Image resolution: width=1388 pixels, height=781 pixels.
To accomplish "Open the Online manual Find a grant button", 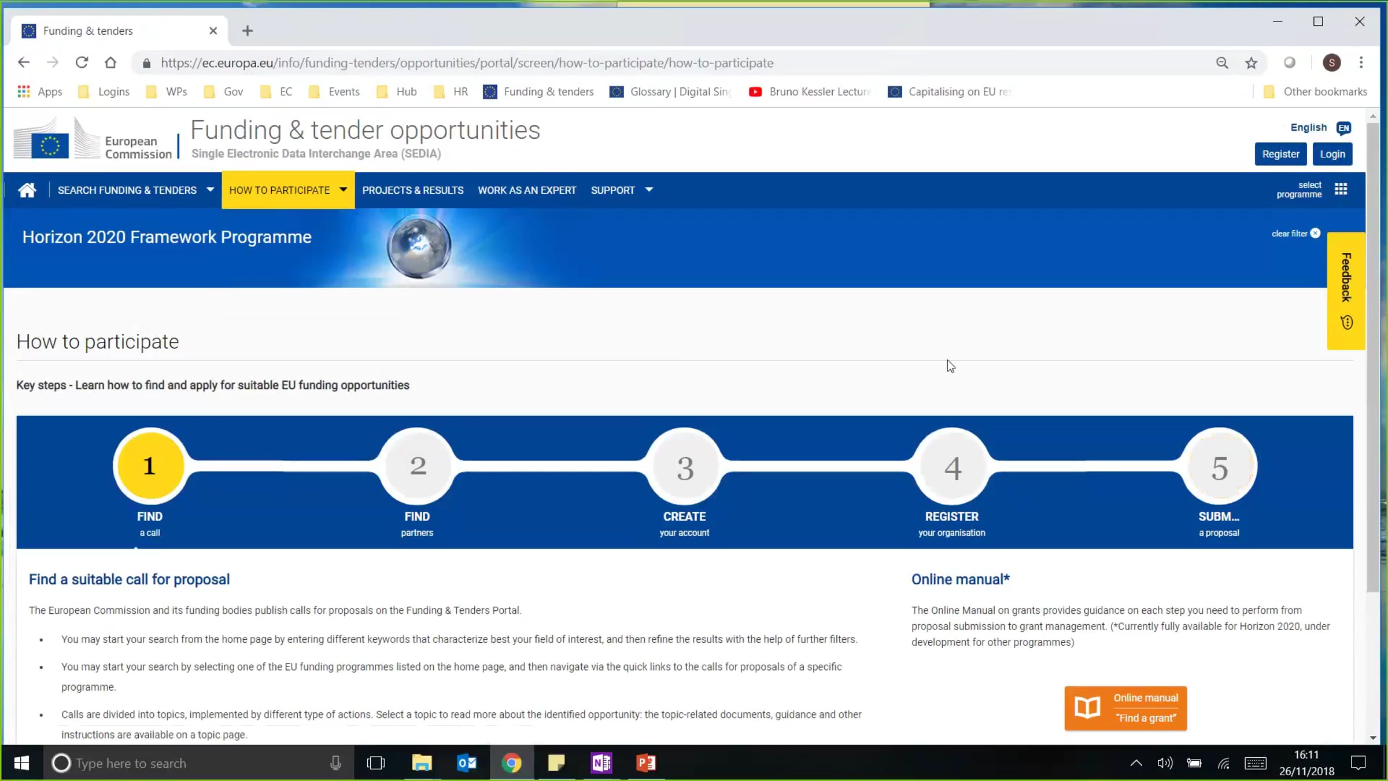I will pyautogui.click(x=1125, y=708).
